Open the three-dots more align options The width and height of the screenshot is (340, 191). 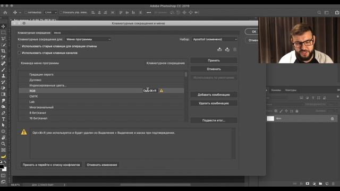click(x=149, y=13)
